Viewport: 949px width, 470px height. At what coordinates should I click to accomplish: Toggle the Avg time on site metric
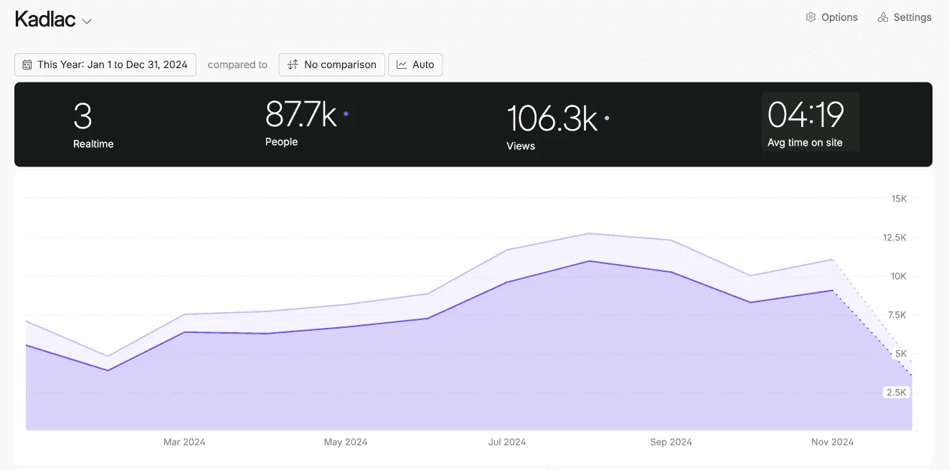point(809,123)
